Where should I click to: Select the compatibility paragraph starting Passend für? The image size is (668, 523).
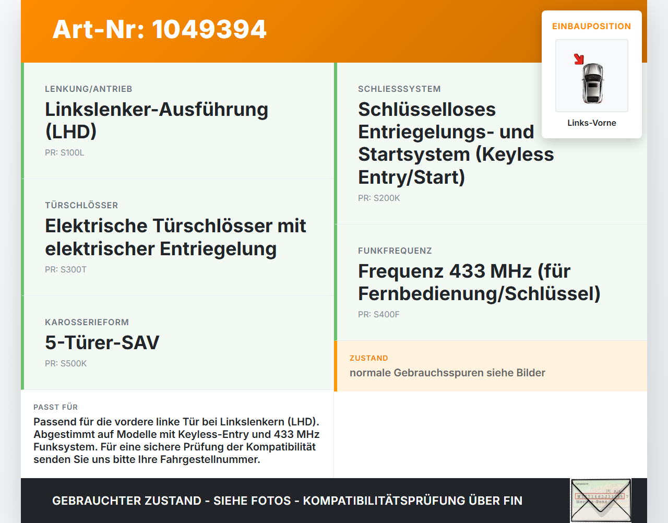176,441
